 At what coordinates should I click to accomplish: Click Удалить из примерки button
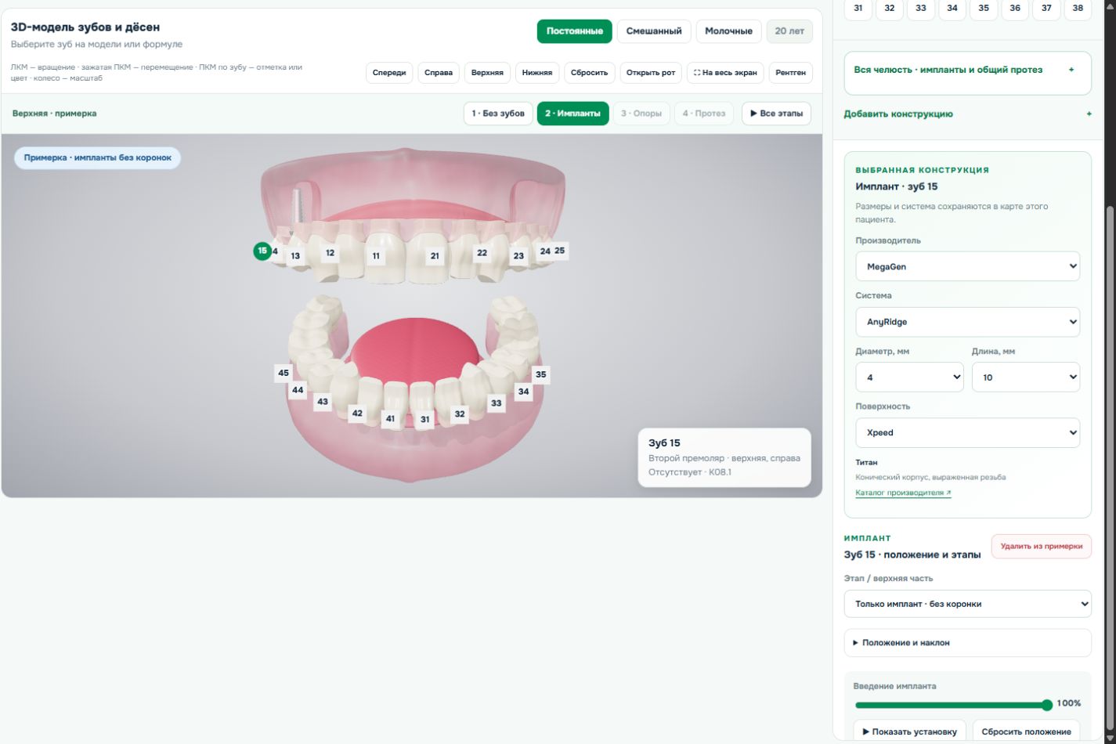[1042, 547]
